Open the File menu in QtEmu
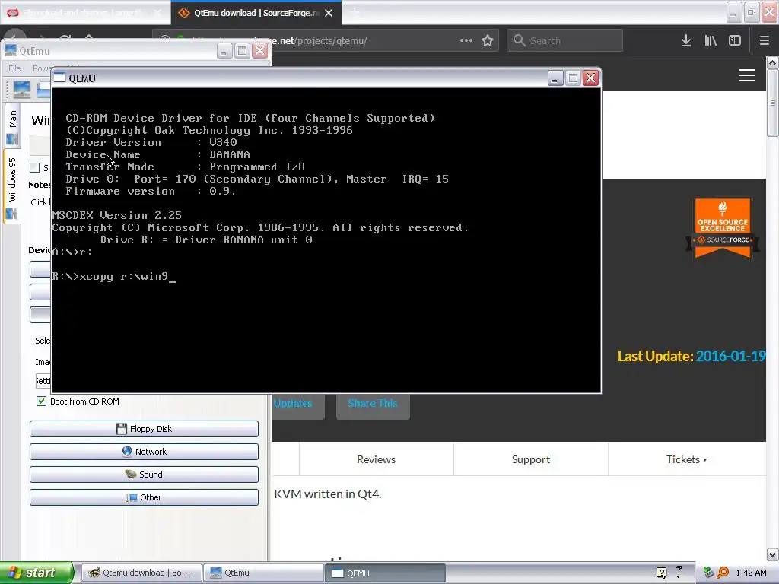Image resolution: width=779 pixels, height=584 pixels. pos(14,68)
